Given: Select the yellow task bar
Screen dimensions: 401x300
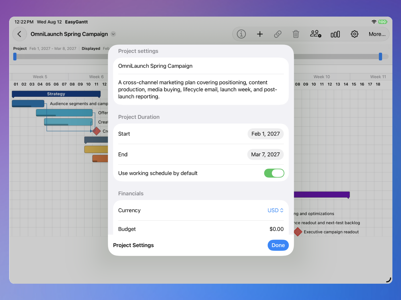Looking at the screenshot, I should (x=96, y=149).
